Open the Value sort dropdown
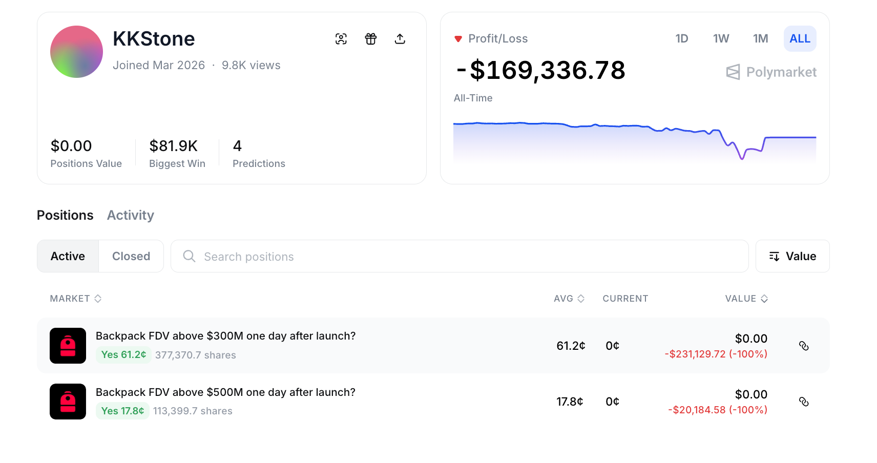877x463 pixels. 792,256
